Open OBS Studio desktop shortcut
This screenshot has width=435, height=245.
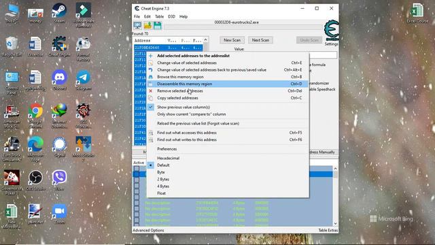point(35,180)
